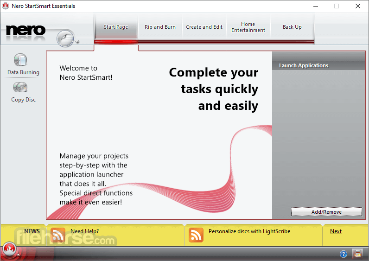Open Personalize discs with LightScribe news

[x=249, y=231]
